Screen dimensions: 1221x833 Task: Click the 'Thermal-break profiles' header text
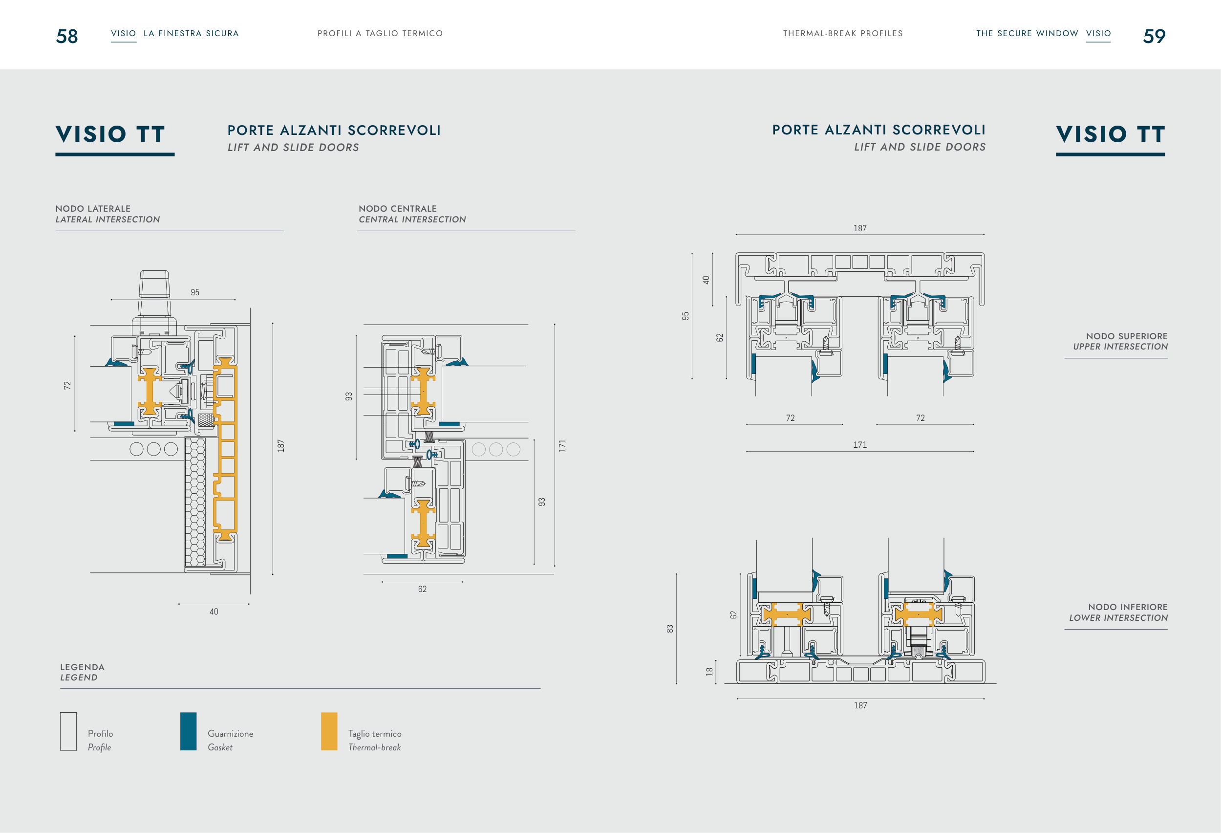pyautogui.click(x=843, y=34)
